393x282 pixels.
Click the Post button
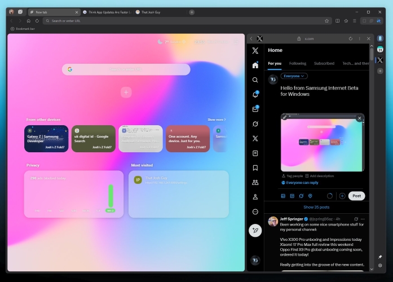click(357, 196)
